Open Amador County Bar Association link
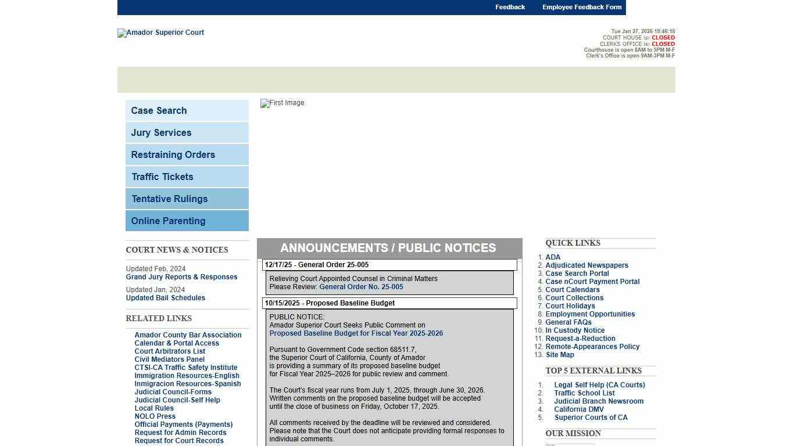 [x=188, y=335]
